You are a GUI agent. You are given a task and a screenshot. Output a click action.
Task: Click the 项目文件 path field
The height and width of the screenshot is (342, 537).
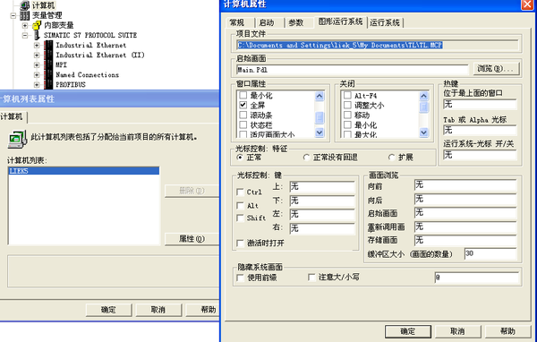click(x=378, y=45)
